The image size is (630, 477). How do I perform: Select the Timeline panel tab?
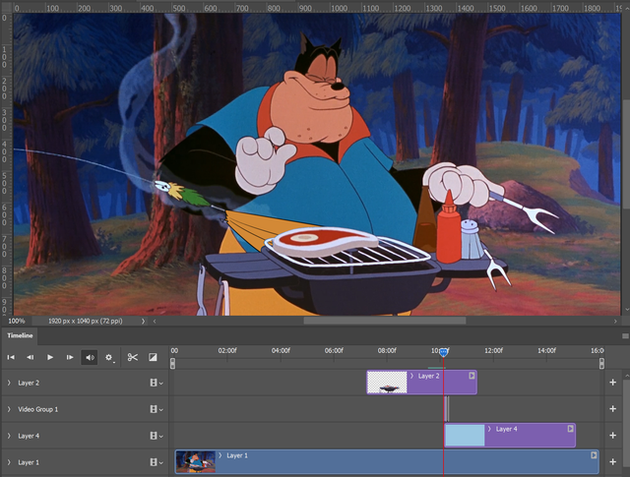tap(20, 335)
